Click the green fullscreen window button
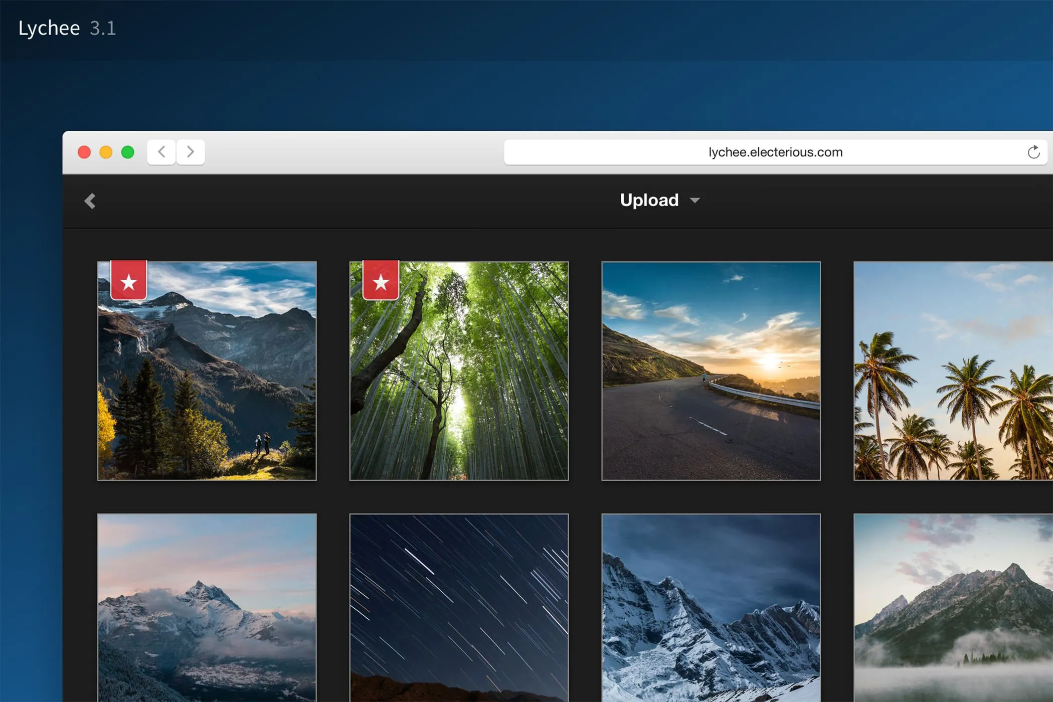1053x702 pixels. pyautogui.click(x=128, y=152)
